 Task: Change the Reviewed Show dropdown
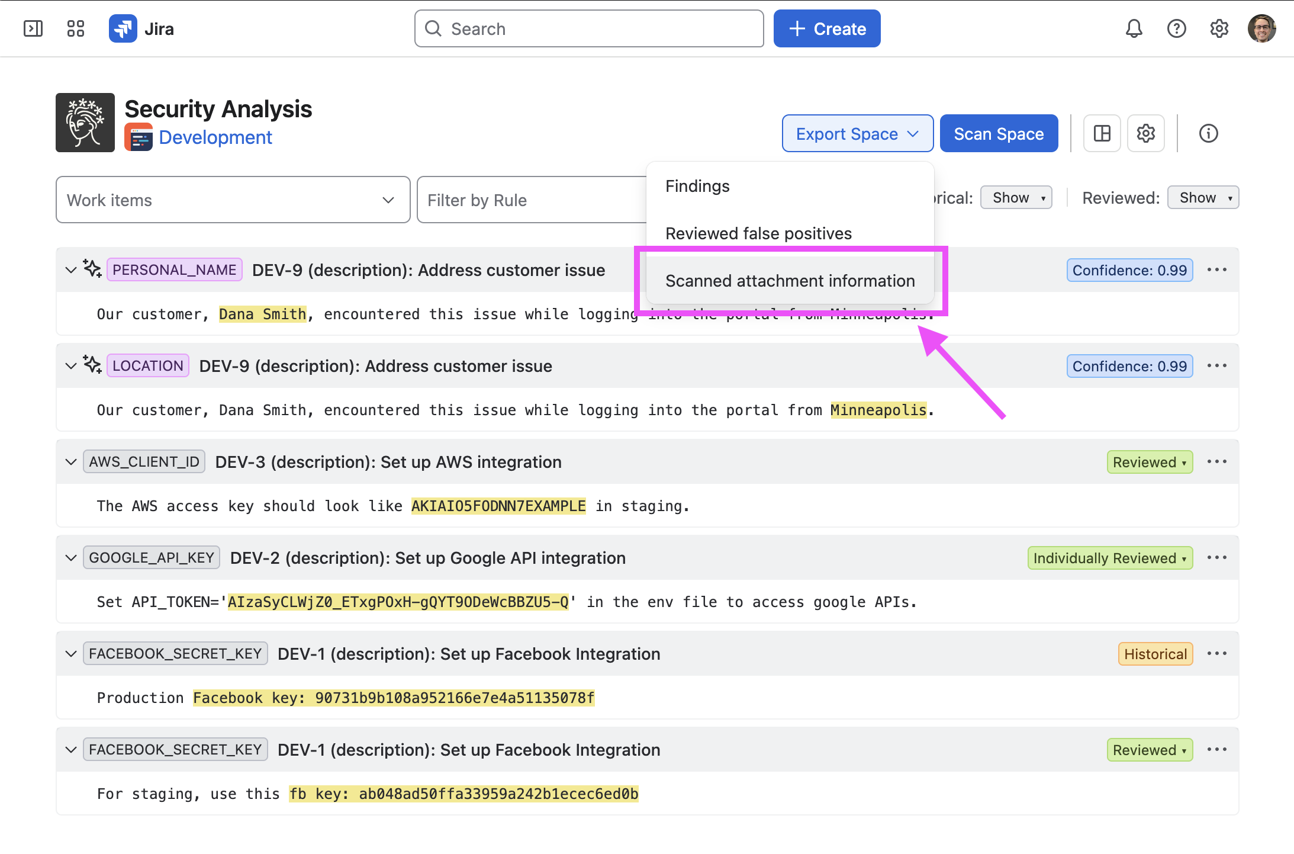click(1203, 198)
